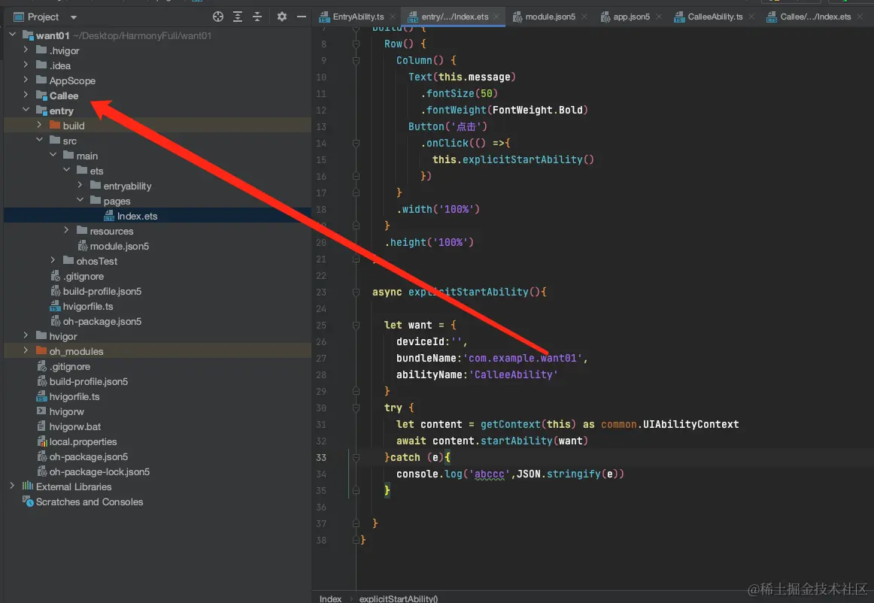Expand the Callee module chevron
Image resolution: width=874 pixels, height=603 pixels.
(x=26, y=95)
